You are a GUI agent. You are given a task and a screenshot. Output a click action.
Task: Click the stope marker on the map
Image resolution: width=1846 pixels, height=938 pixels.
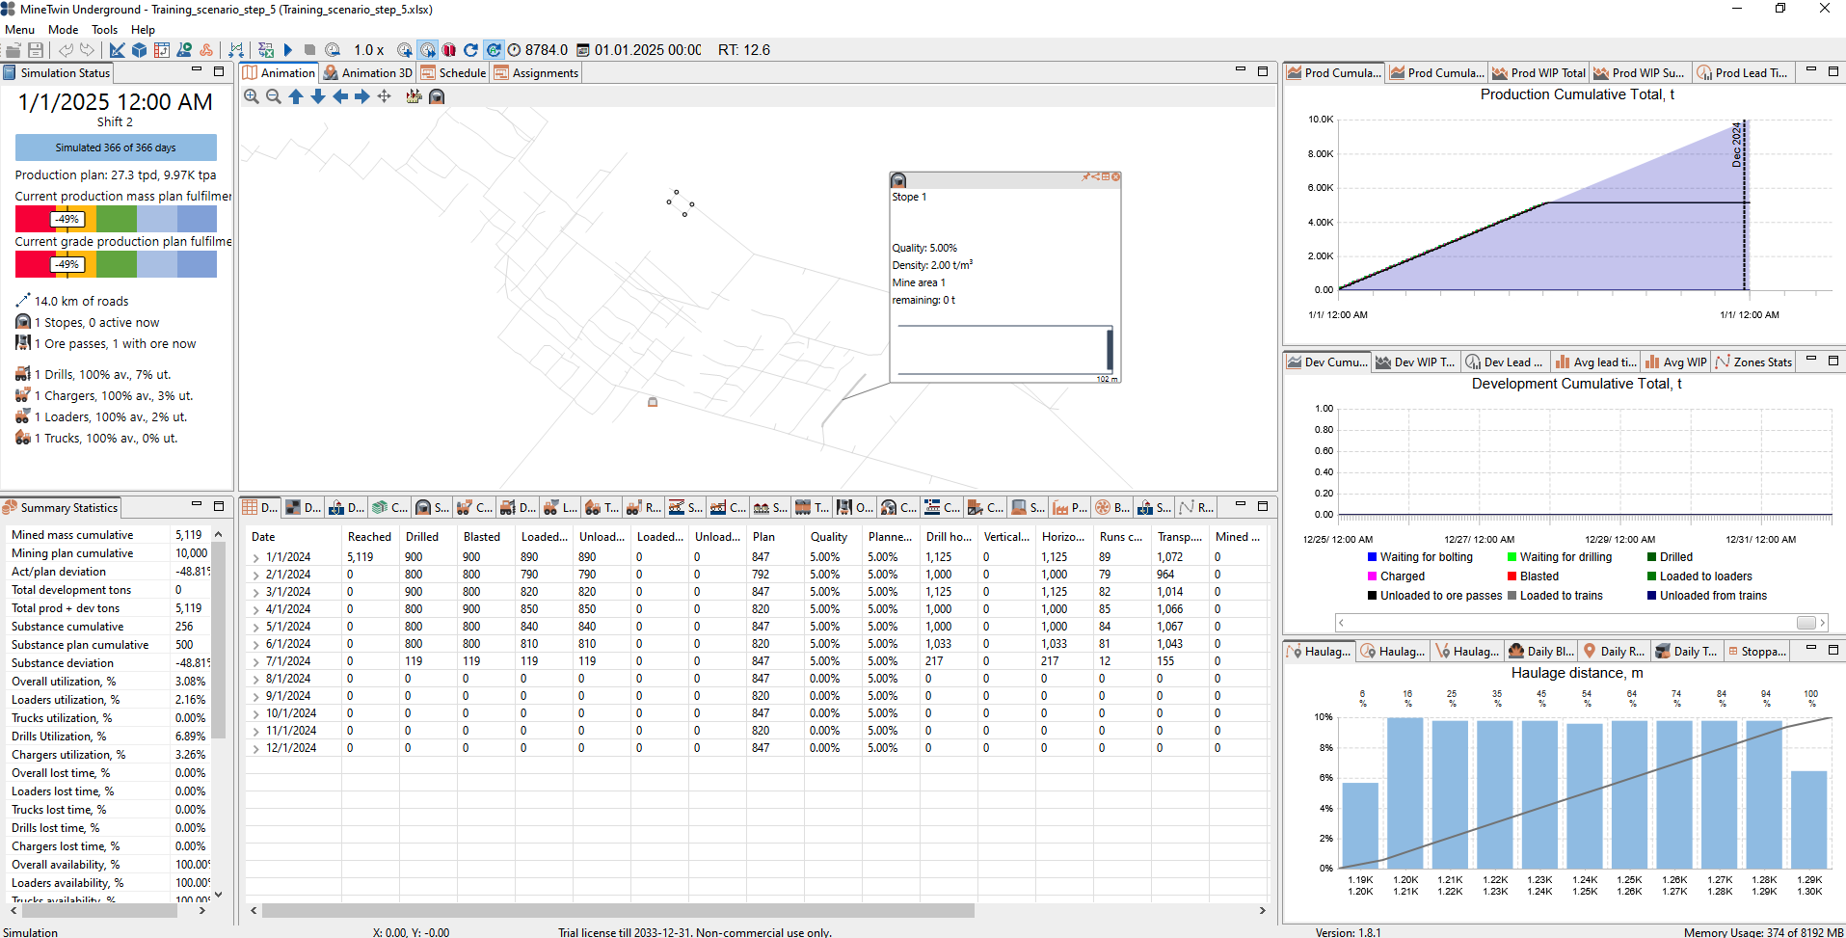pos(653,402)
